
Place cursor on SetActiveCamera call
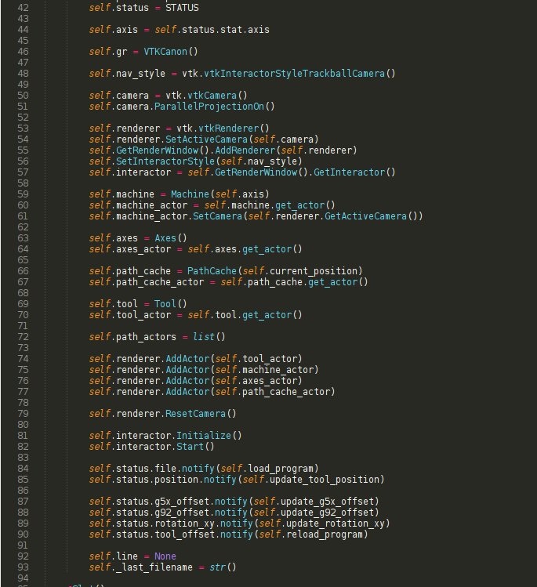[x=207, y=140]
